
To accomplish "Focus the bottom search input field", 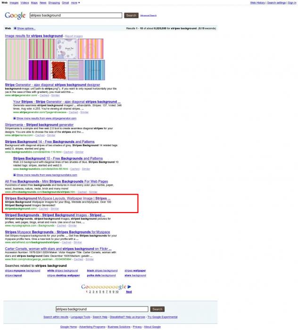I will pyautogui.click(x=102, y=309).
